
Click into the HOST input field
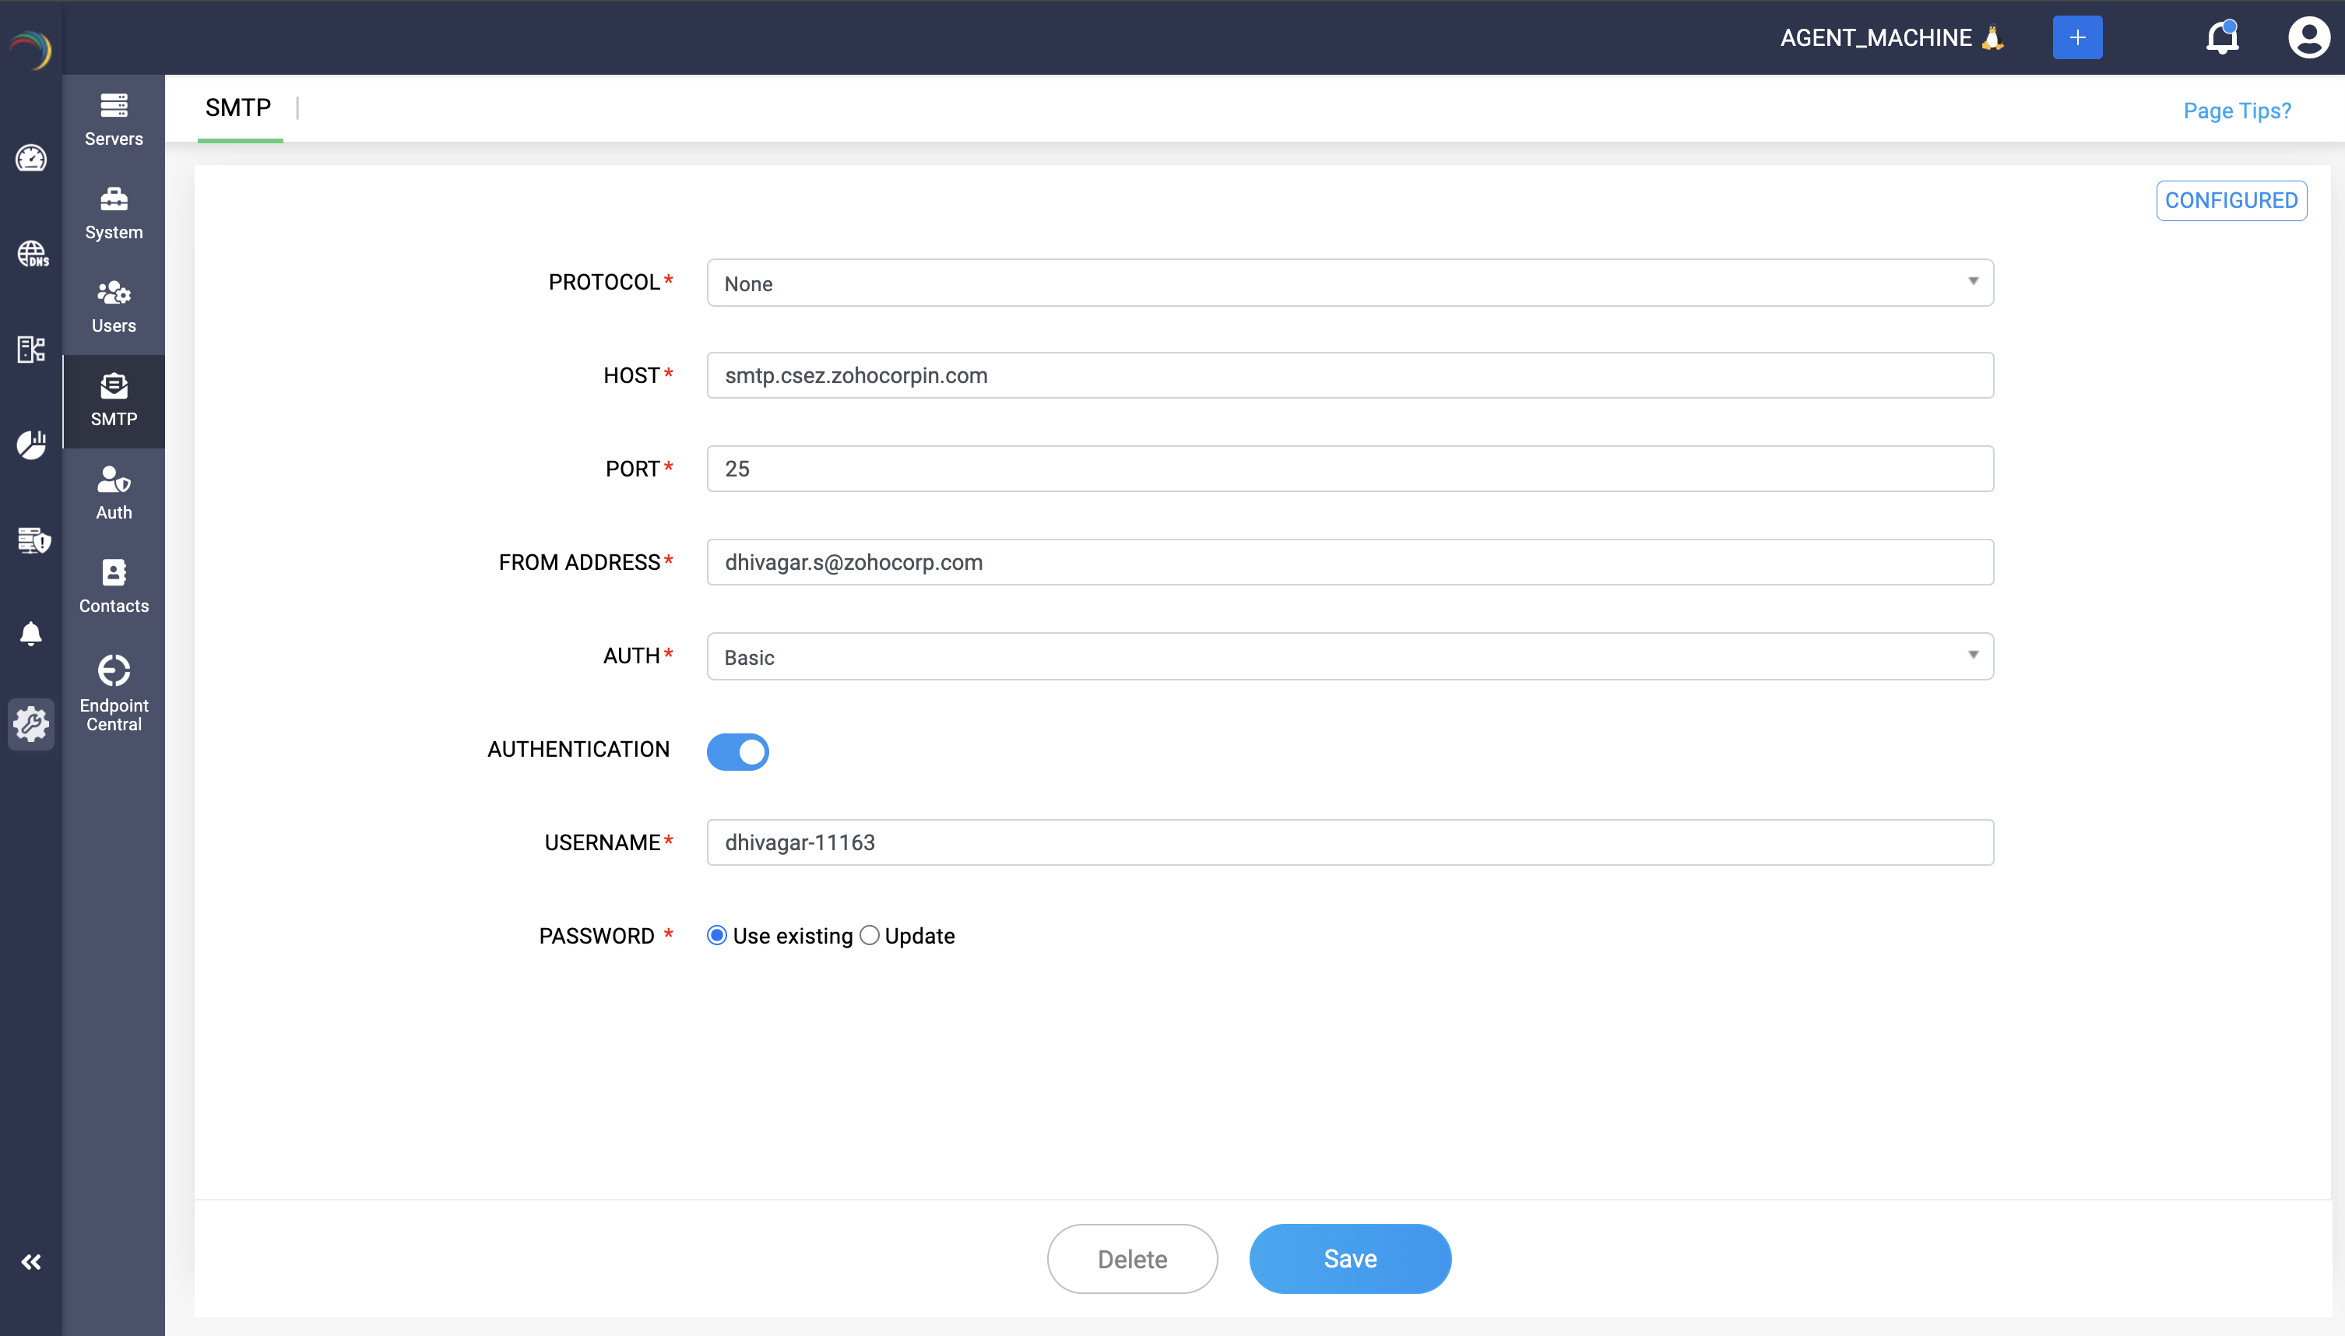[x=1349, y=375]
